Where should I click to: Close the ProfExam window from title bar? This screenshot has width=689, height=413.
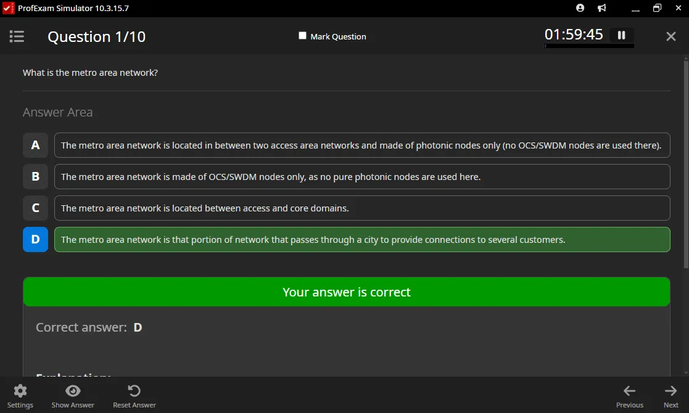point(678,9)
